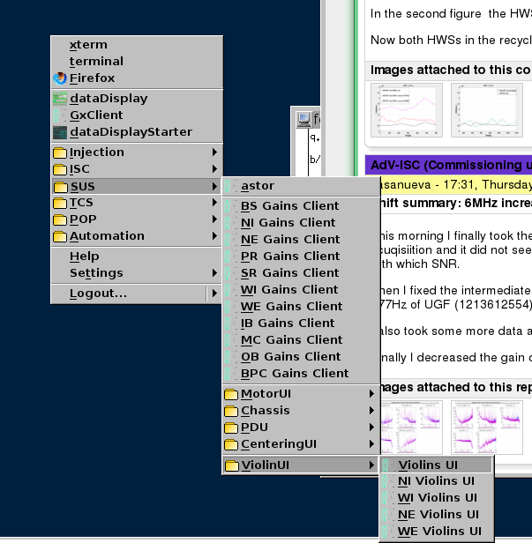This screenshot has height=543, width=532.
Task: Click the icon beside Violins UI
Action: (388, 465)
